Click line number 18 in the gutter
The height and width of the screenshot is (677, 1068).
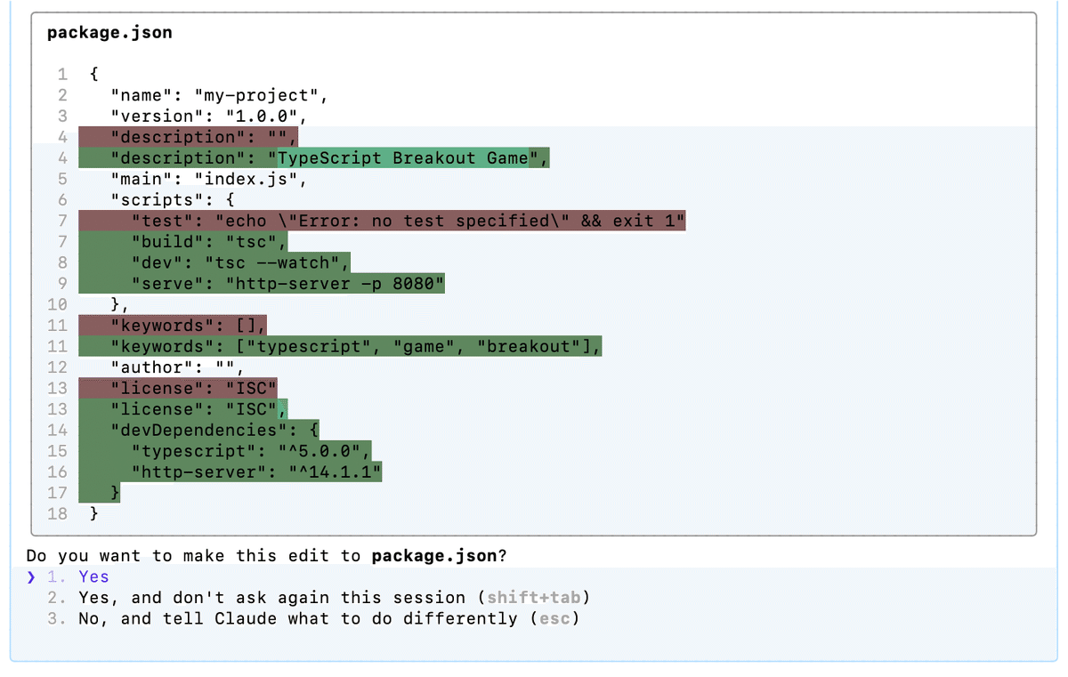coord(57,513)
